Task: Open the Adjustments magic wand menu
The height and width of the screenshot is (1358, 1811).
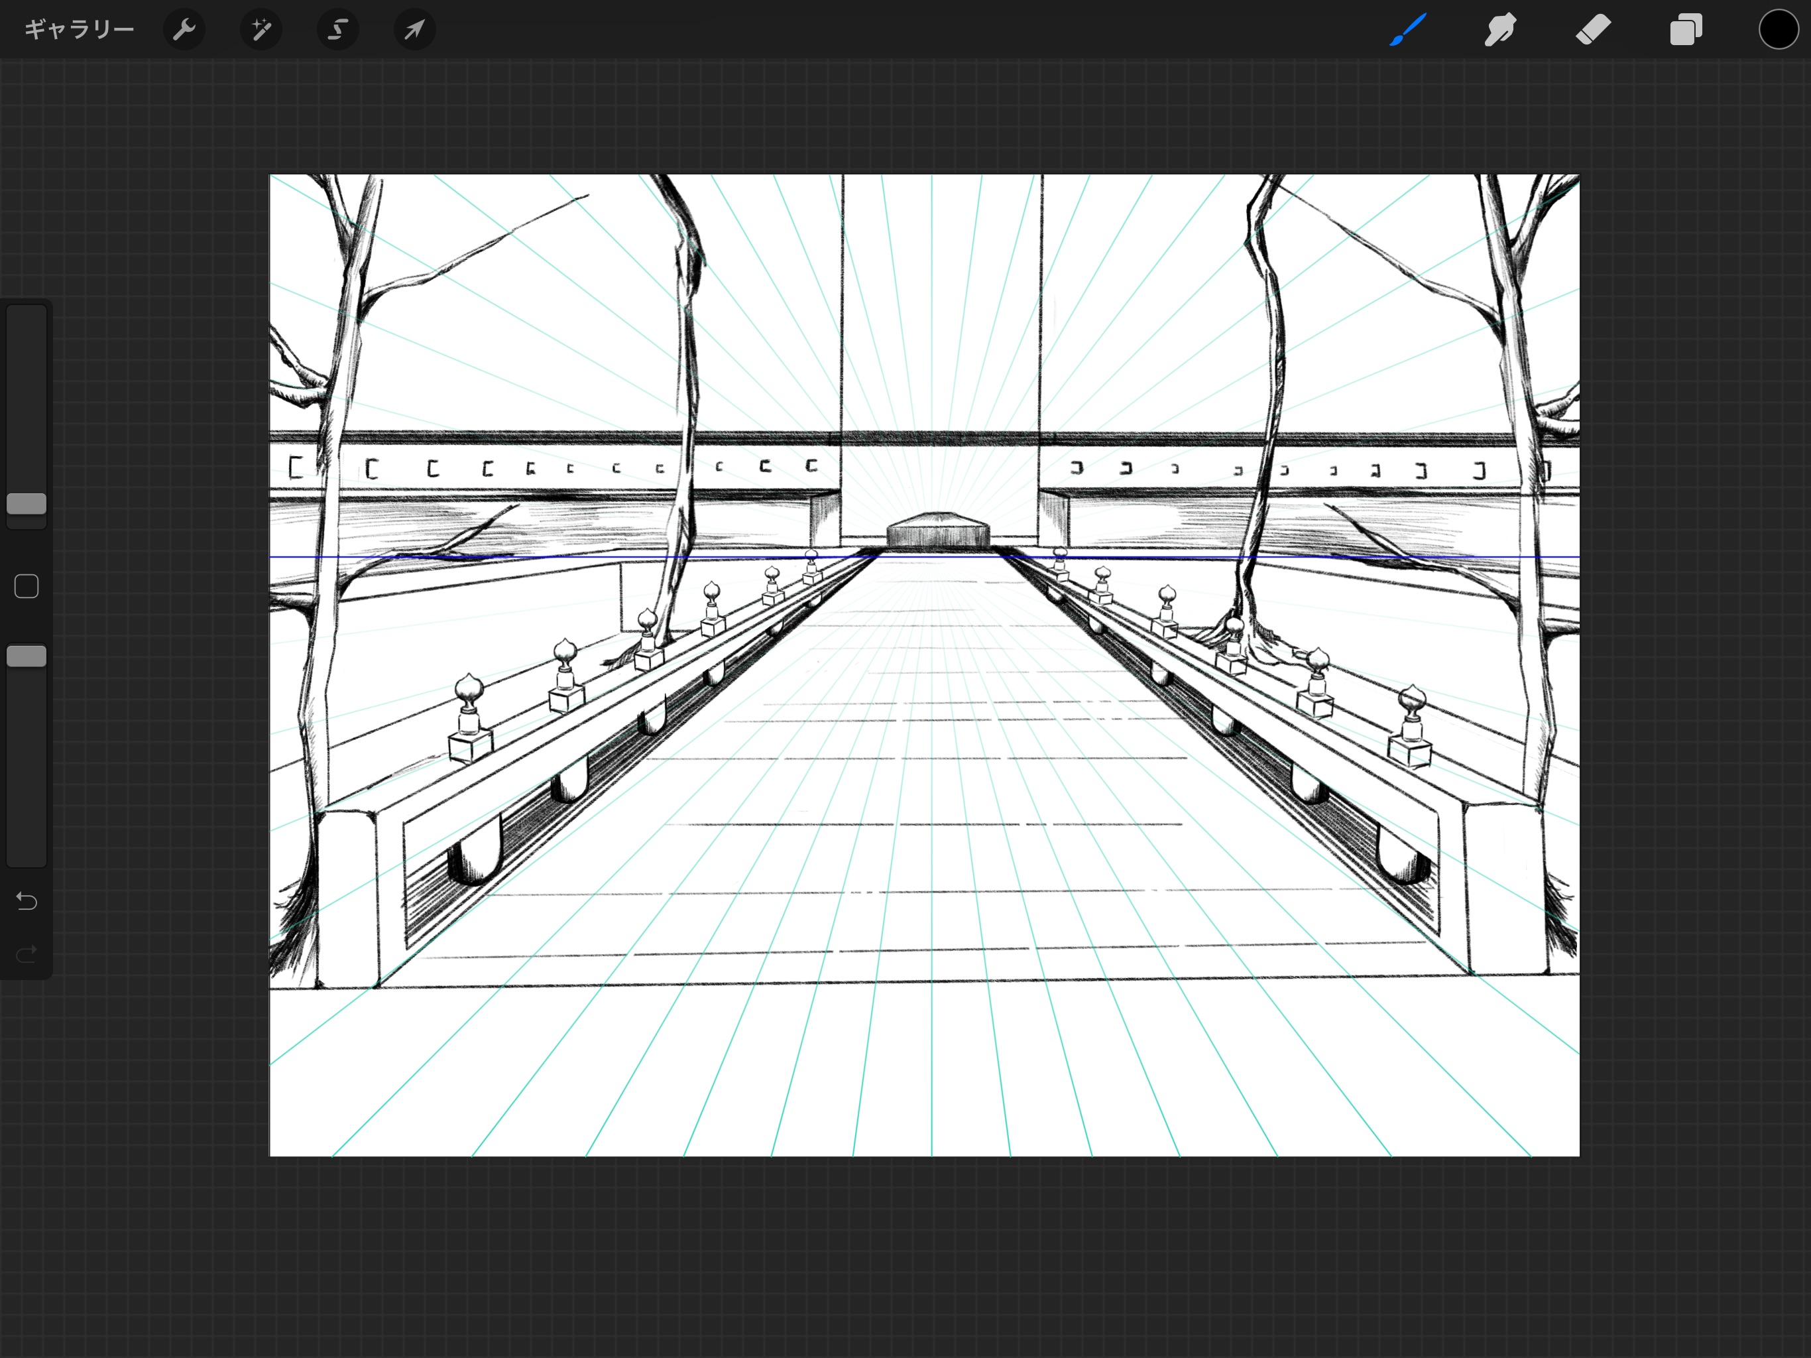Action: pos(261,29)
